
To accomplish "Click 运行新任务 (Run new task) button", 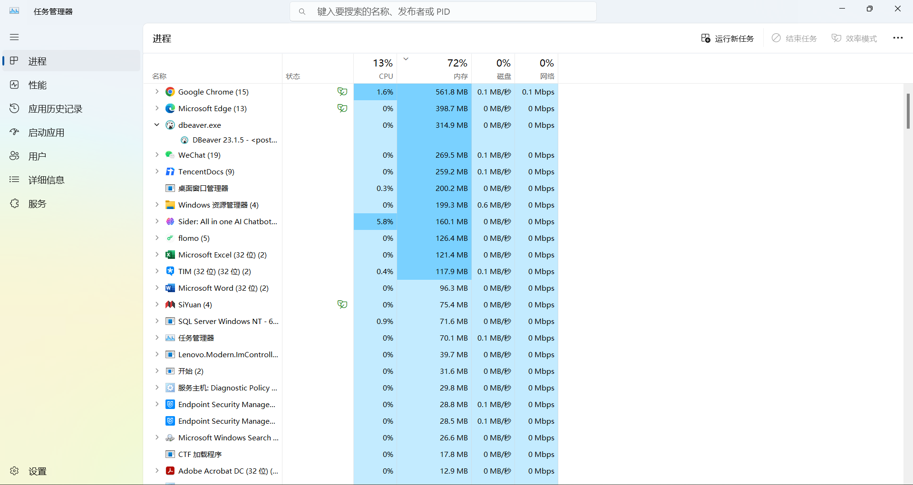I will pyautogui.click(x=728, y=38).
